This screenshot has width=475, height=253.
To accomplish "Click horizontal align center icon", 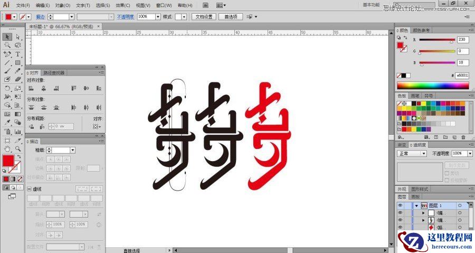I will coord(44,88).
